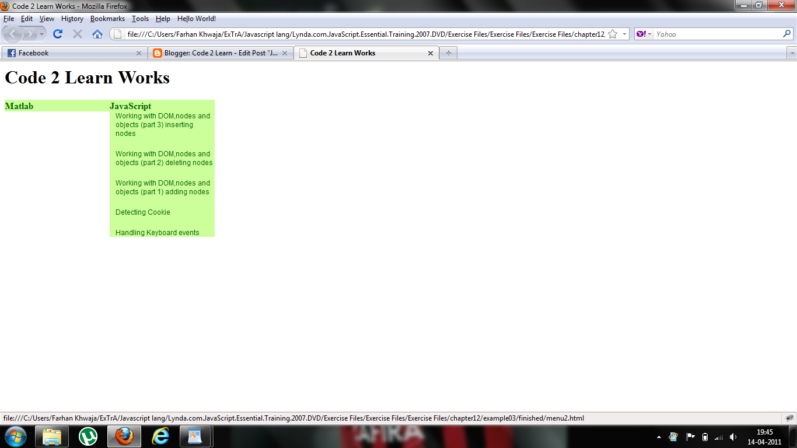
Task: Open the Hello World! menu item
Action: 197,19
